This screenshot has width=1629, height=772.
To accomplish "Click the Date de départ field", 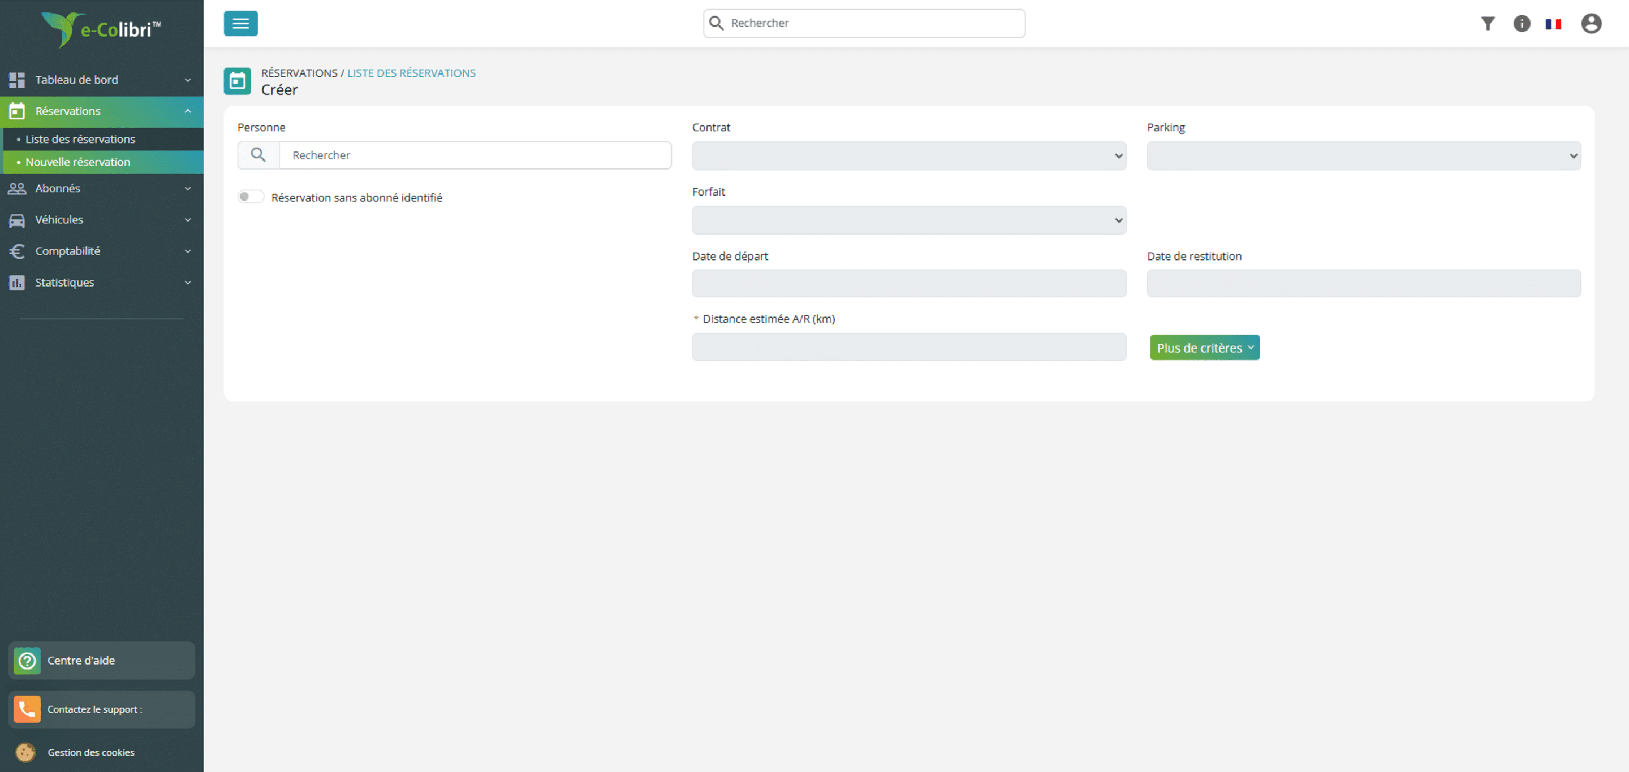I will pos(909,283).
